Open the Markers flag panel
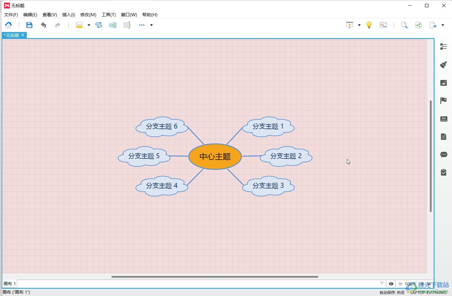This screenshot has height=296, width=452. pos(444,101)
